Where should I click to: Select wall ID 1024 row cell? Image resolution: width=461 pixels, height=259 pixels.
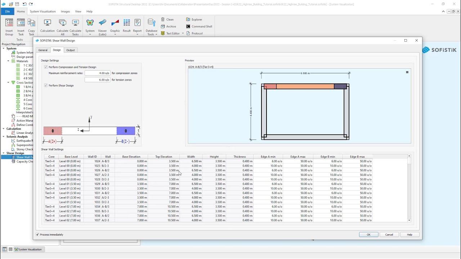click(93, 161)
